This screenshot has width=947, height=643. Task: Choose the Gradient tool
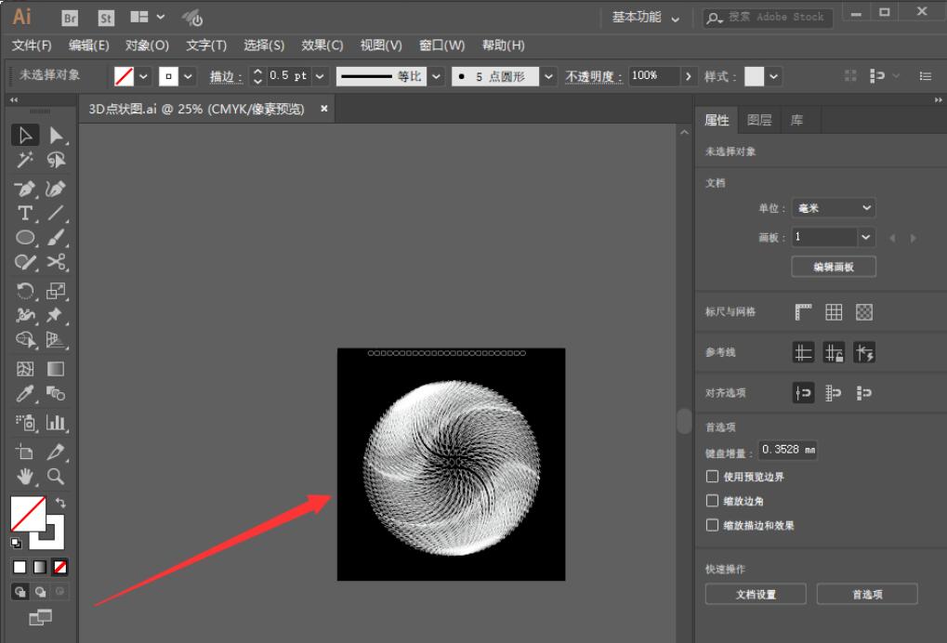tap(56, 369)
